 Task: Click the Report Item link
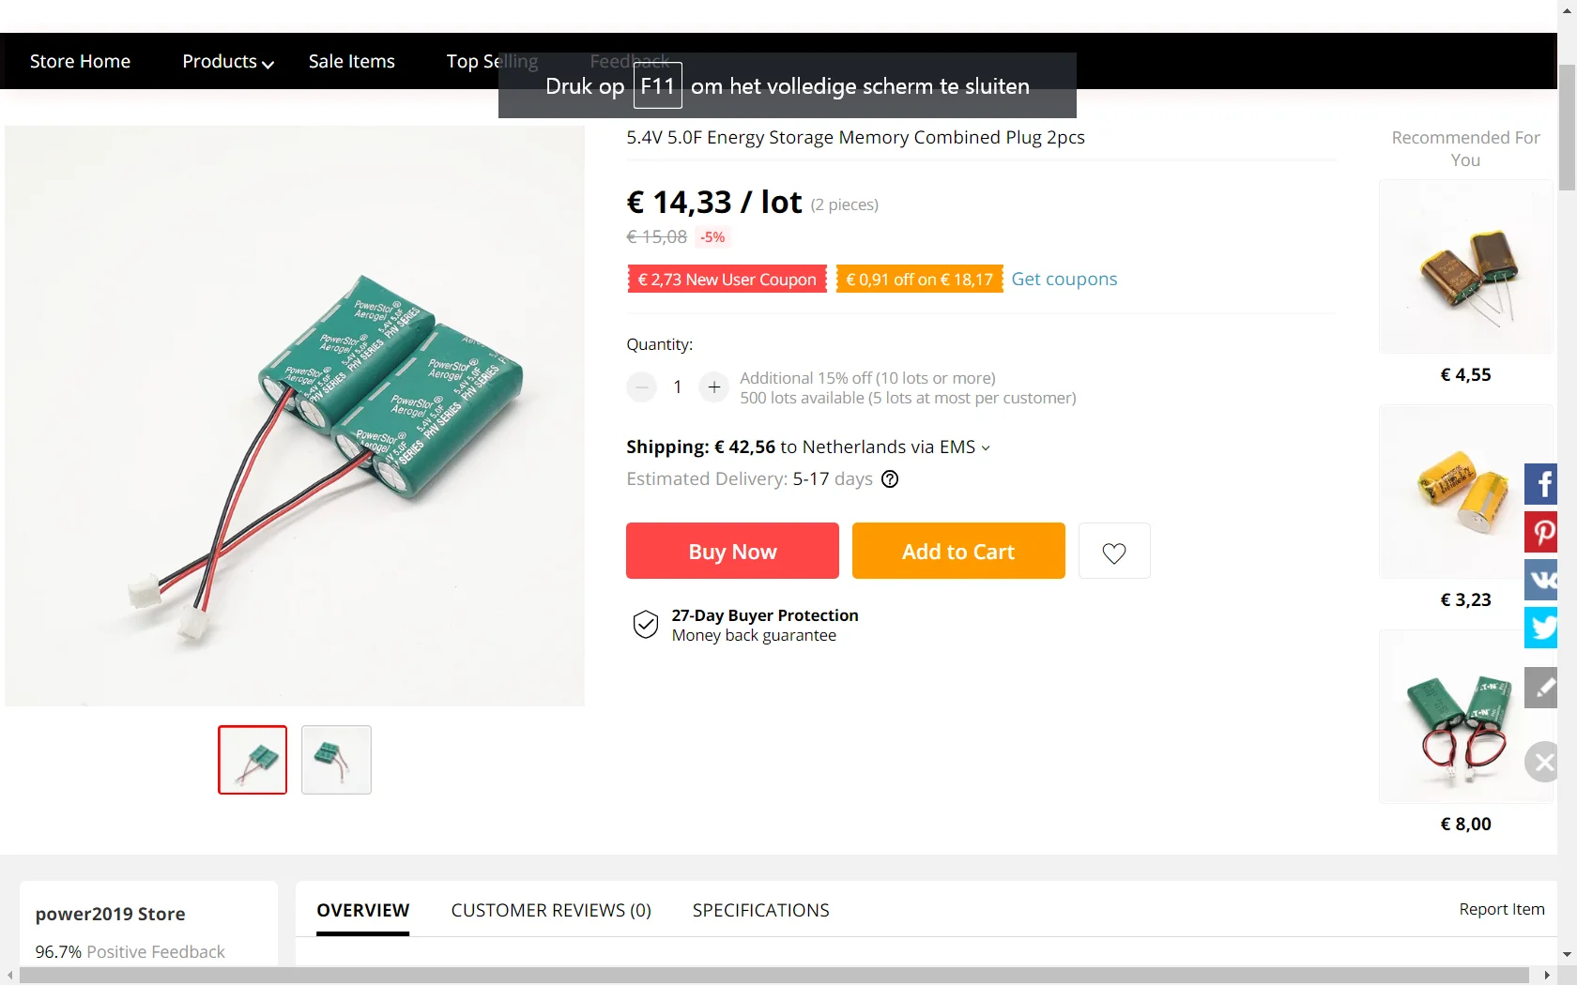(x=1501, y=909)
